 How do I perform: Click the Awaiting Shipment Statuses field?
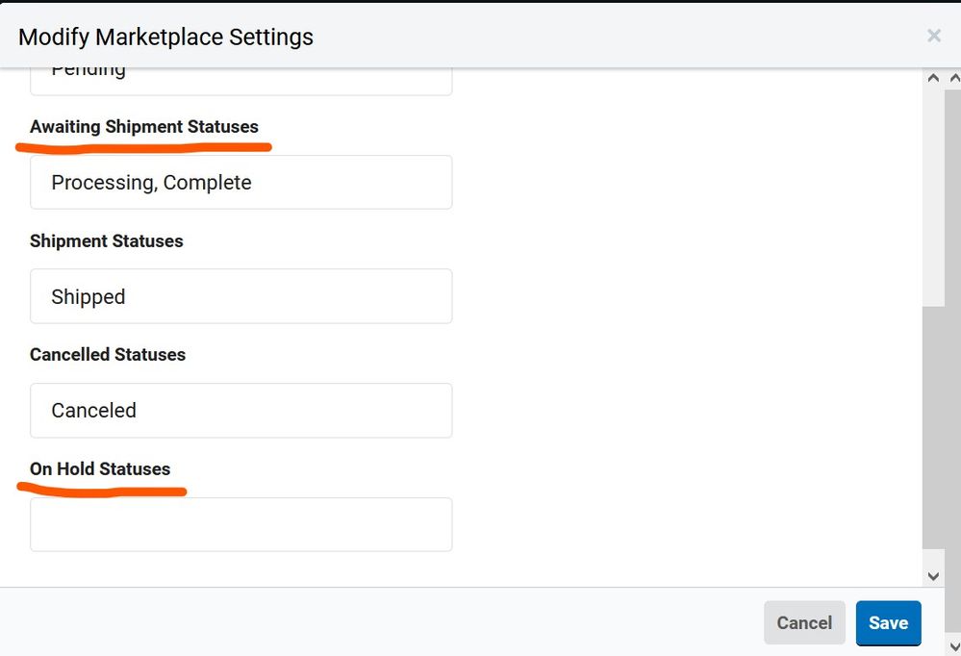pyautogui.click(x=240, y=182)
